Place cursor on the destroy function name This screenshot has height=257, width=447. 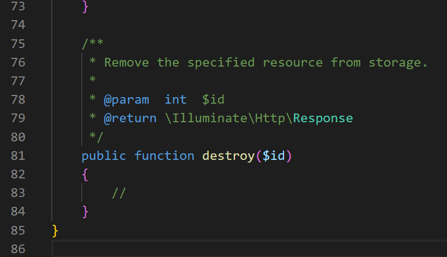[x=228, y=156]
